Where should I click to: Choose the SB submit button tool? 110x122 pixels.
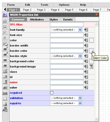click(5, 65)
